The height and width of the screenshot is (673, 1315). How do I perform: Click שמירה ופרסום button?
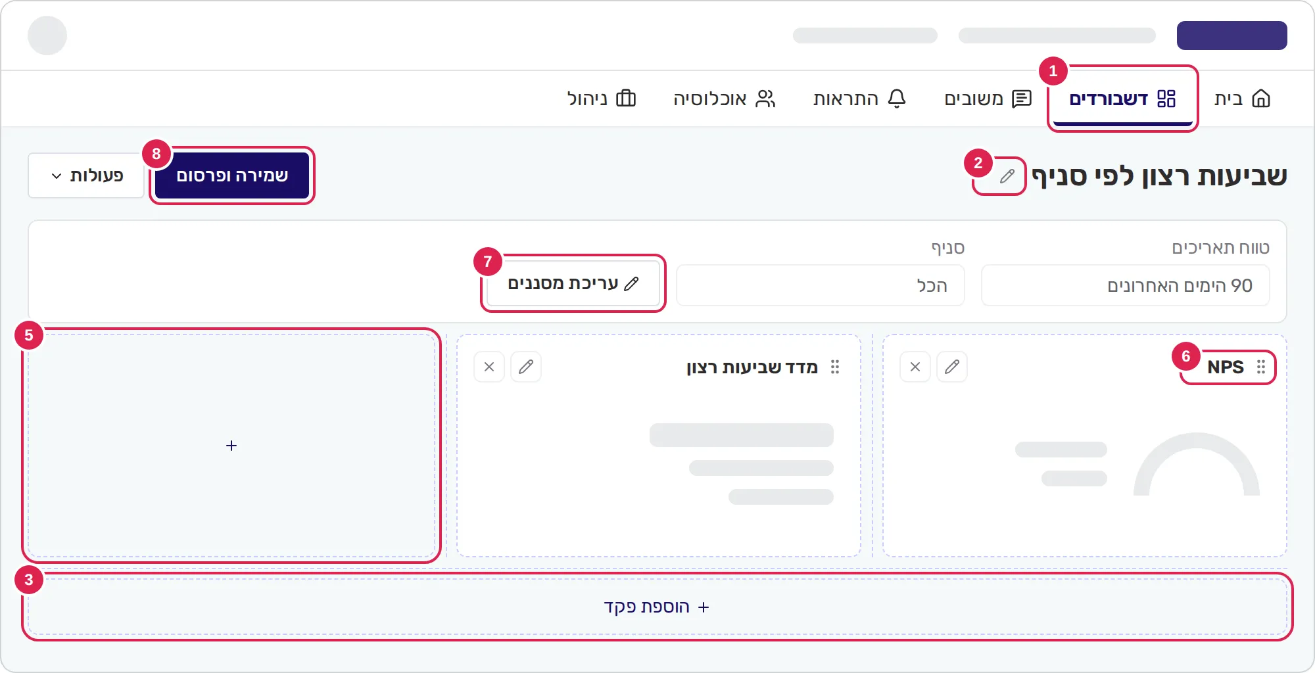(x=232, y=175)
